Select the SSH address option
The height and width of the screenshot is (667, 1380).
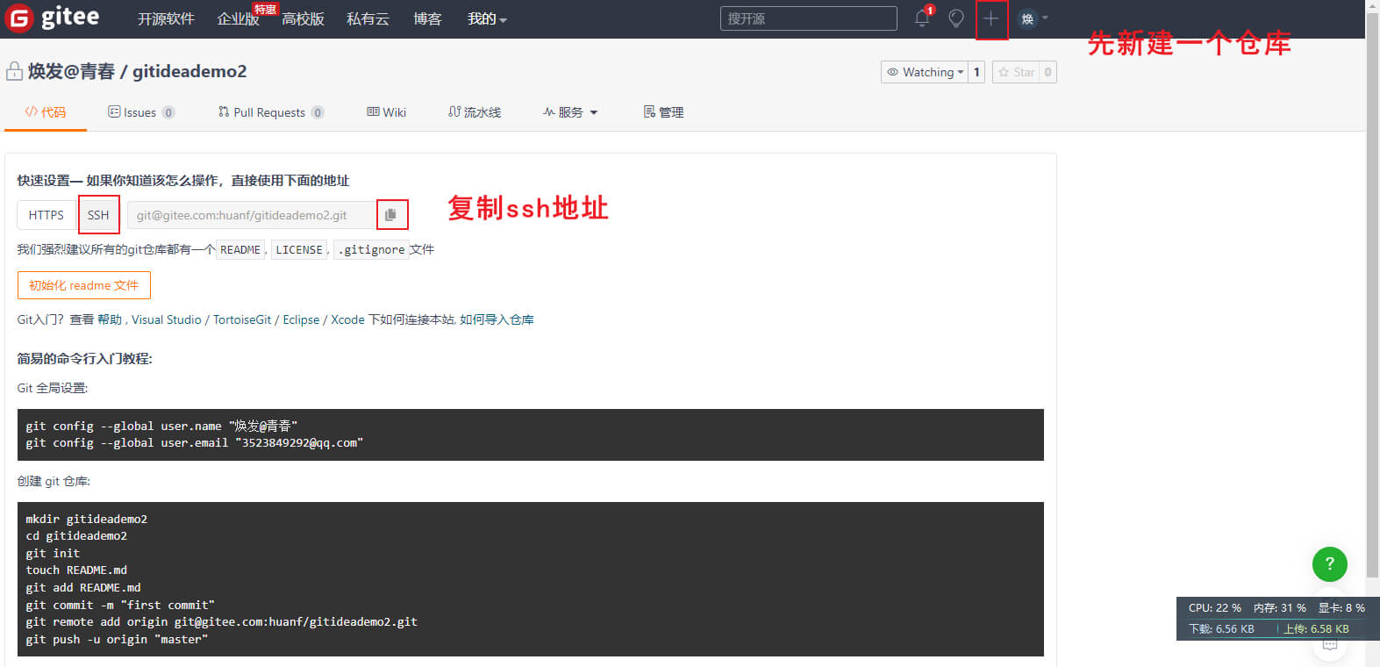coord(98,215)
